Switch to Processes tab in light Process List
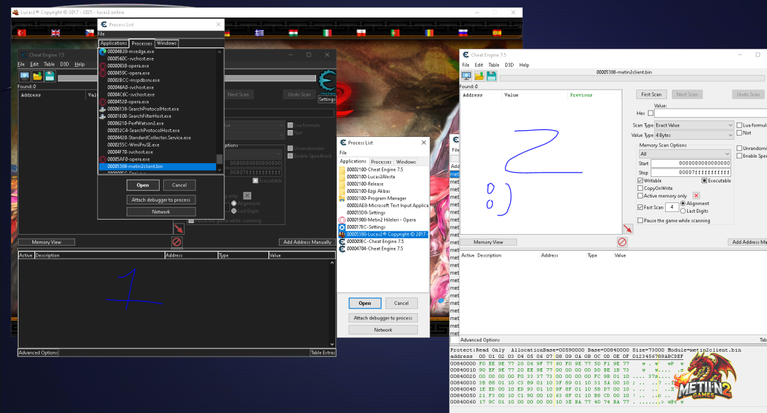The image size is (767, 413). pyautogui.click(x=381, y=162)
